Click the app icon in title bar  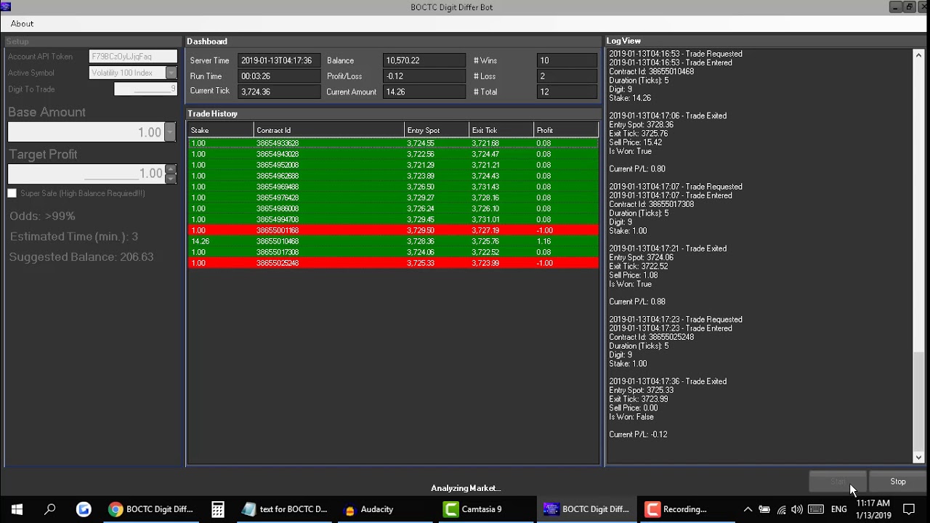(6, 7)
